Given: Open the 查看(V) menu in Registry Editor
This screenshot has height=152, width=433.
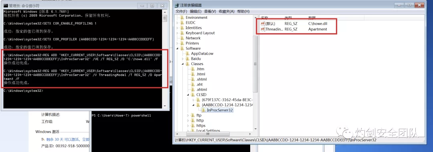Looking at the screenshot, I should click(210, 11).
